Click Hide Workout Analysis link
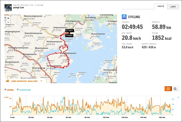This screenshot has height=122, width=182. (24, 81)
